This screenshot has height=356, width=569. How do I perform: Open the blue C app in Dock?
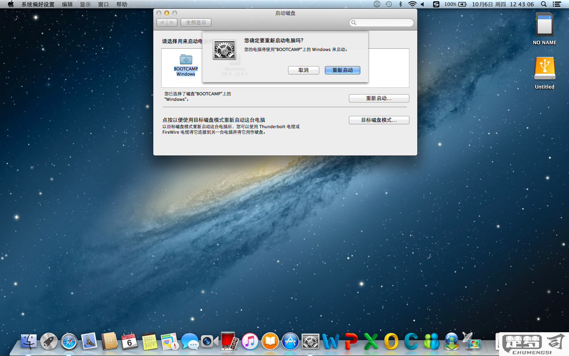point(411,341)
